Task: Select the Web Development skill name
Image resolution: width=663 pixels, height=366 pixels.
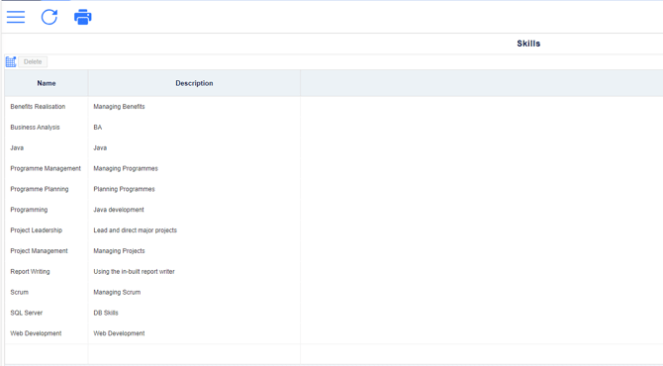Action: click(36, 333)
